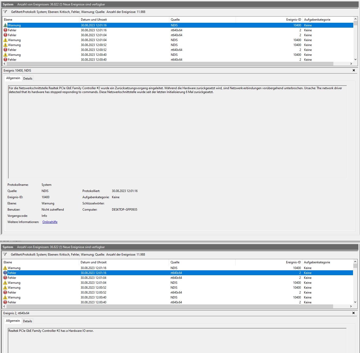The image size is (360, 353).
Task: Click the lower list's horizontal scrollbar thumb
Action: coord(170,306)
